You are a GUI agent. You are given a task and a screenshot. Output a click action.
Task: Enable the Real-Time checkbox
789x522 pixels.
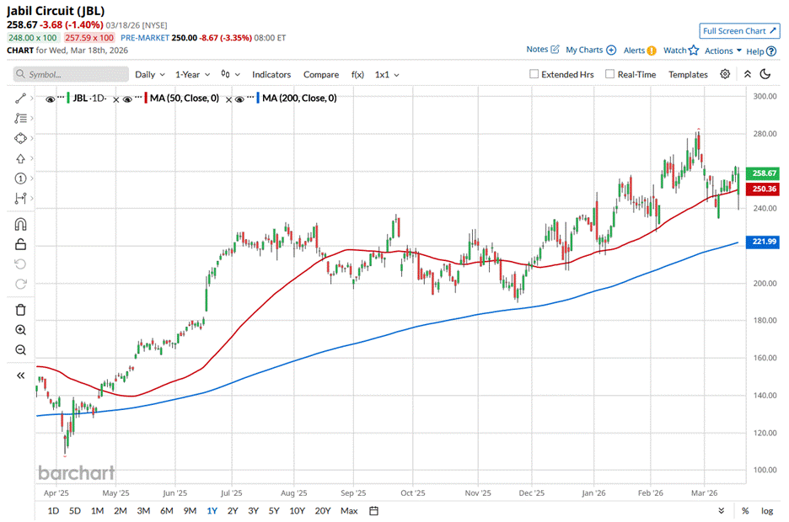pyautogui.click(x=609, y=74)
